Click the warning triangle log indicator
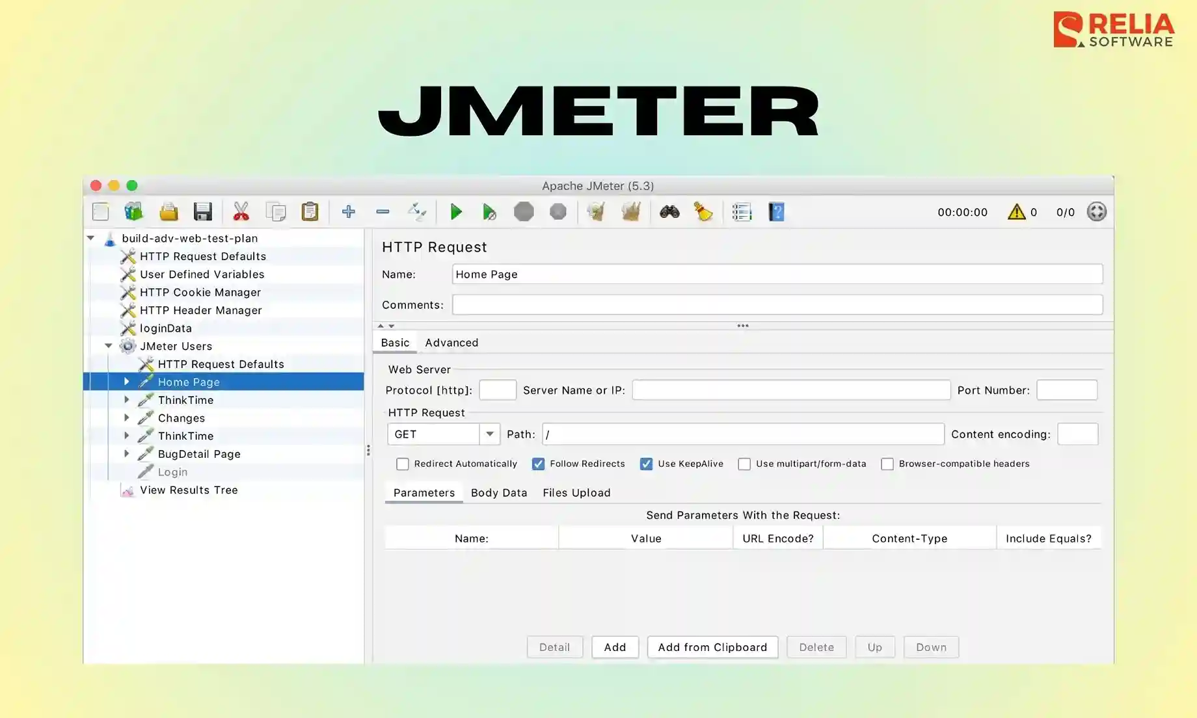Viewport: 1197px width, 718px height. coord(1016,212)
